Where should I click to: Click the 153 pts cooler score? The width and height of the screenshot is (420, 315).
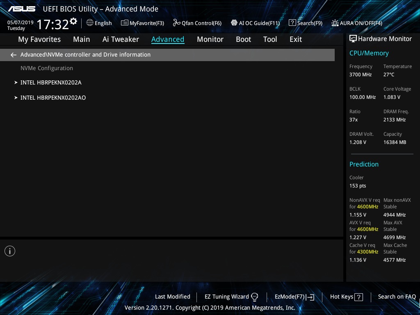click(x=358, y=186)
